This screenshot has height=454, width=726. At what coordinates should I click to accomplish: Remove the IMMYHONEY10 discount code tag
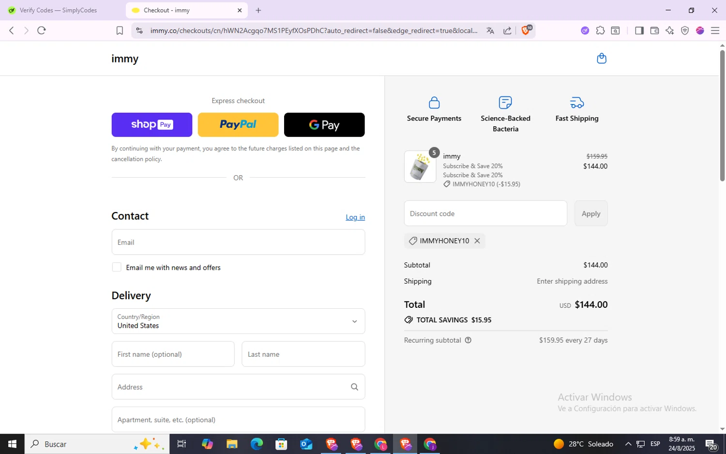point(477,241)
